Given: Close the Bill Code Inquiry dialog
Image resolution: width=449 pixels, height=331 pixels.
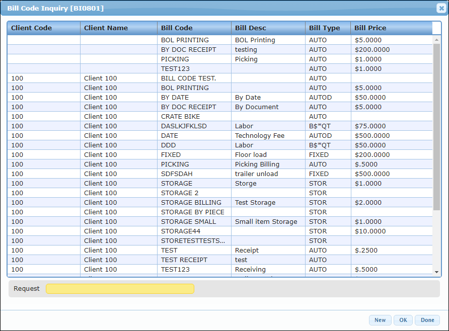Looking at the screenshot, I should (x=441, y=8).
